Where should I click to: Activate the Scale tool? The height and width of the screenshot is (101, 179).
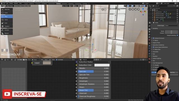(x=7, y=23)
